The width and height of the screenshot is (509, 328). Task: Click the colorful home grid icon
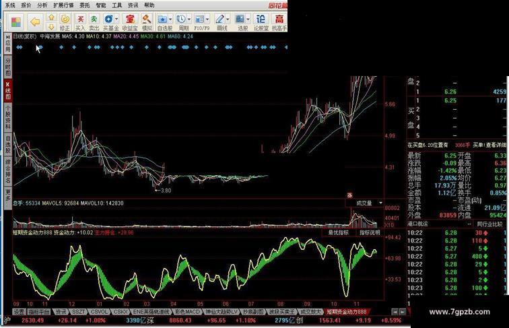(15, 22)
